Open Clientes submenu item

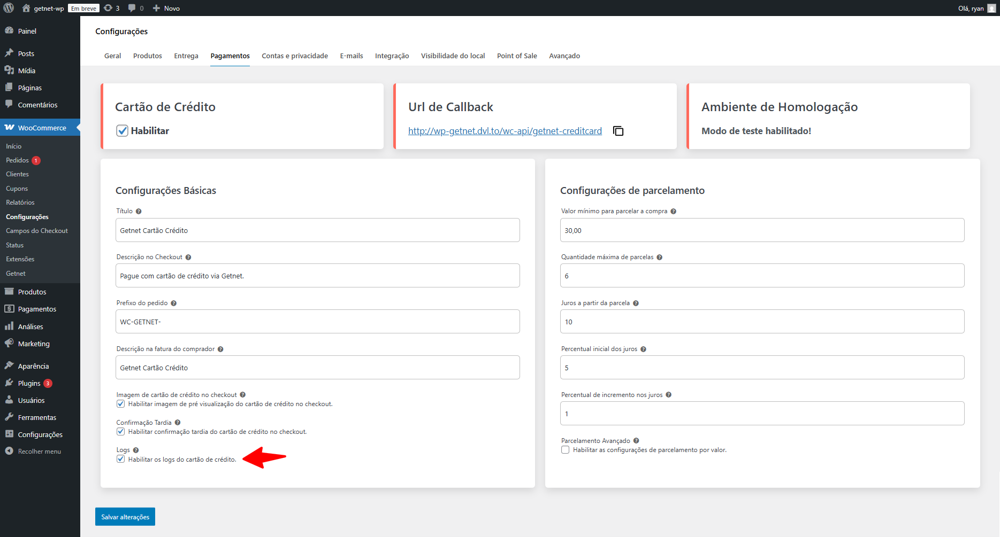pos(17,174)
